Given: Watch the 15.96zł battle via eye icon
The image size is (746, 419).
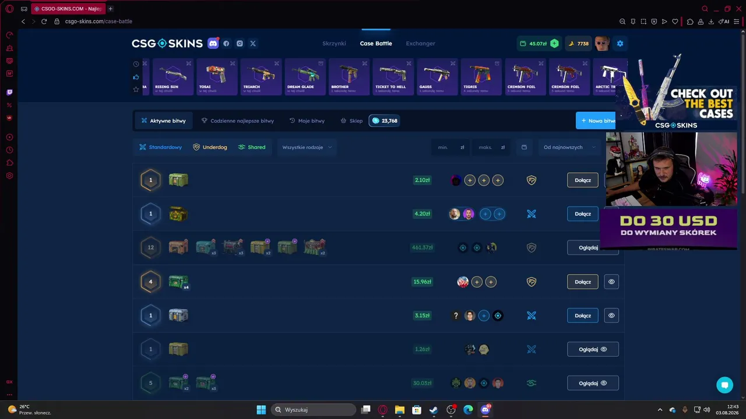Looking at the screenshot, I should pos(611,282).
